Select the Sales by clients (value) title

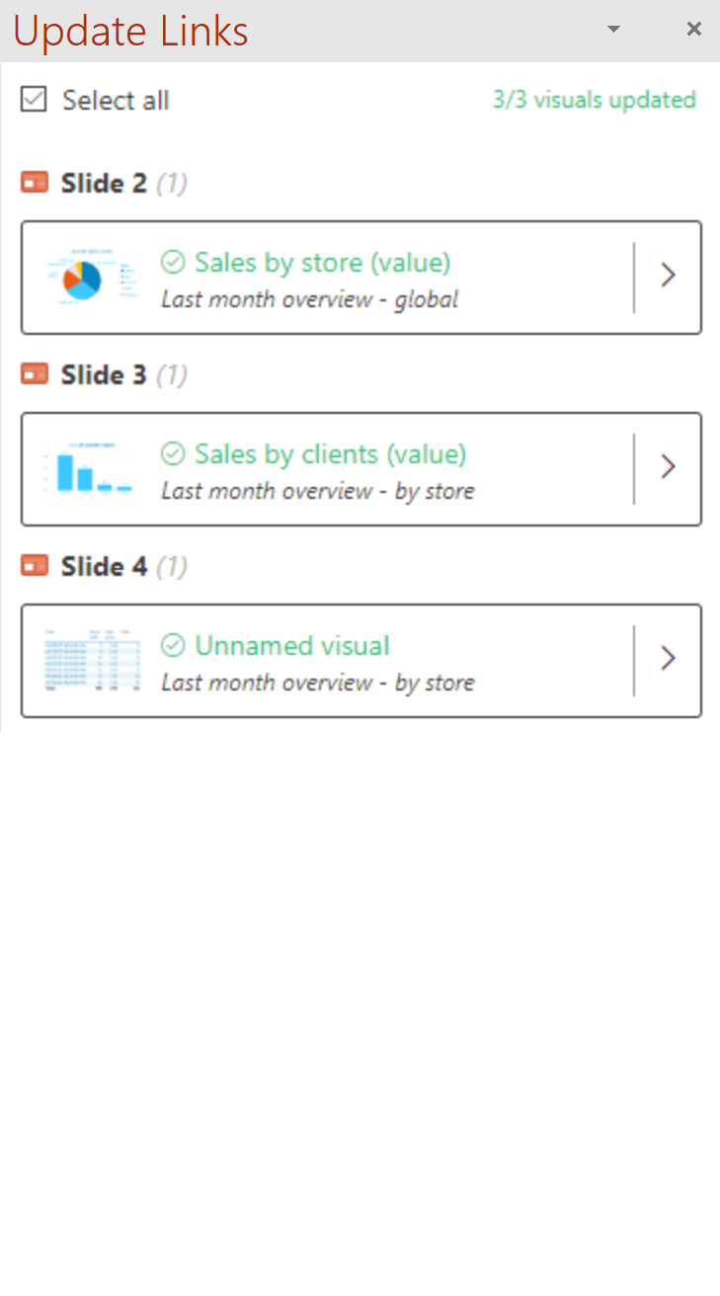tap(330, 453)
